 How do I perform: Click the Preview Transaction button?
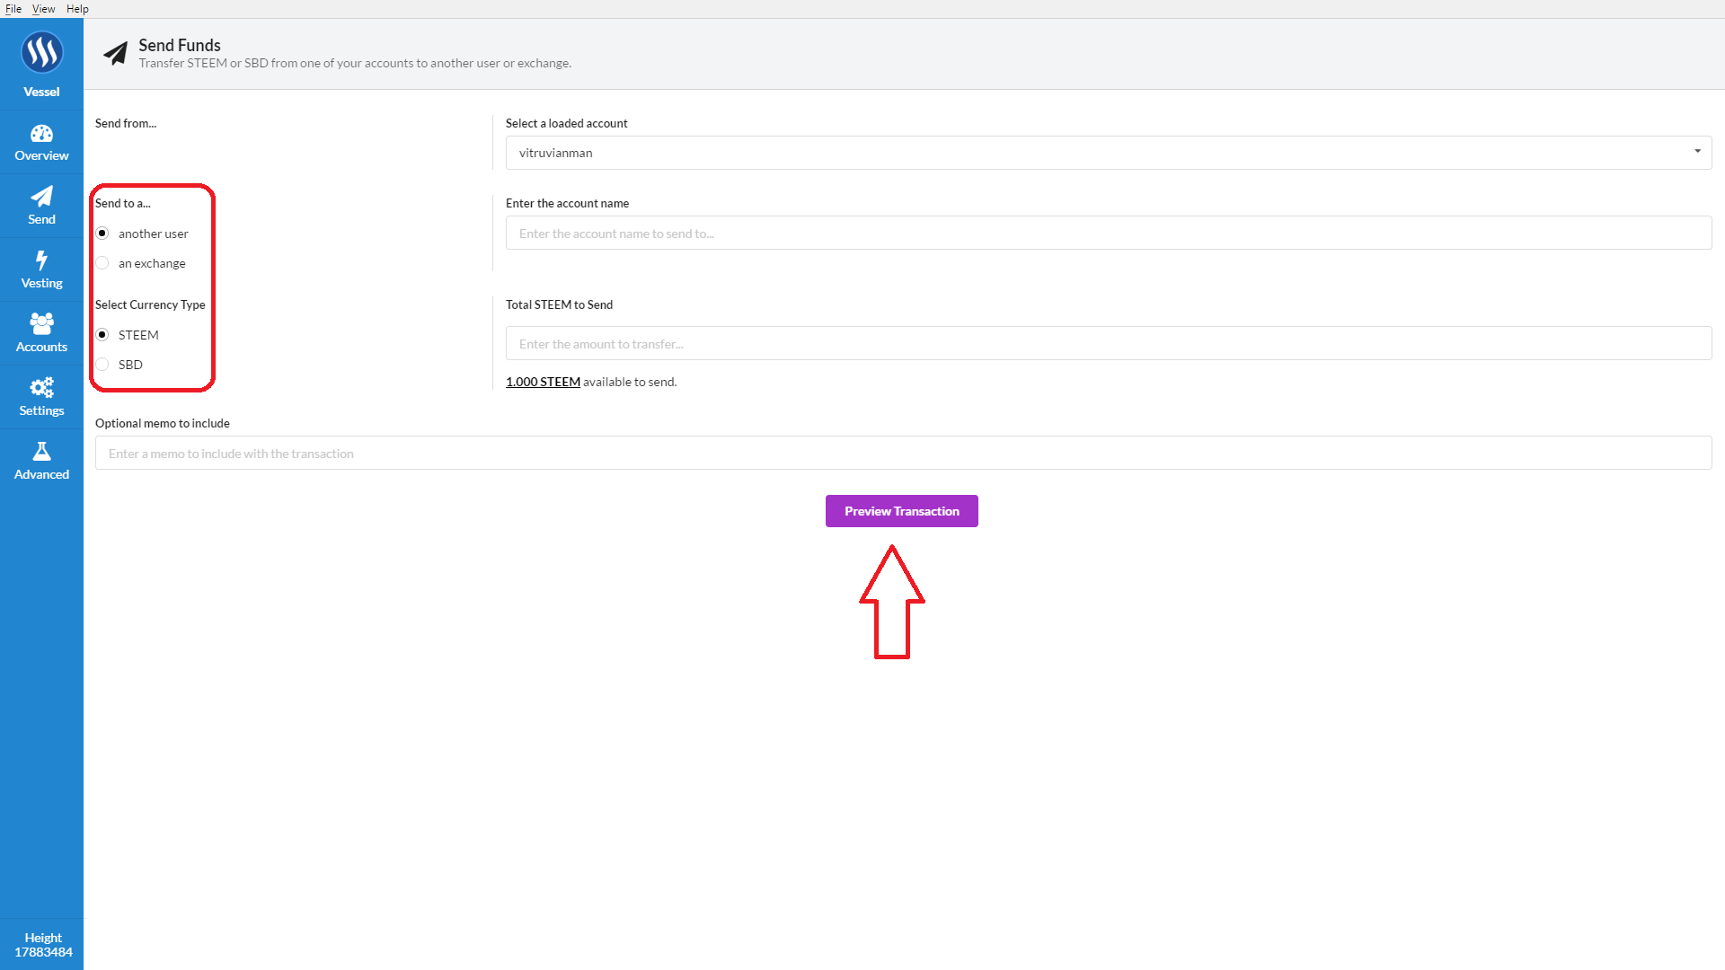(x=902, y=511)
